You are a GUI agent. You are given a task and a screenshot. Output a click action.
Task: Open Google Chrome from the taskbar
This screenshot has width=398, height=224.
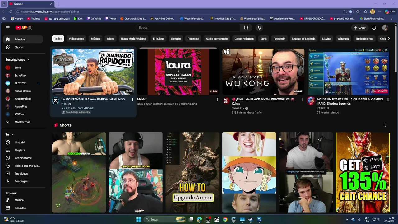click(225, 219)
